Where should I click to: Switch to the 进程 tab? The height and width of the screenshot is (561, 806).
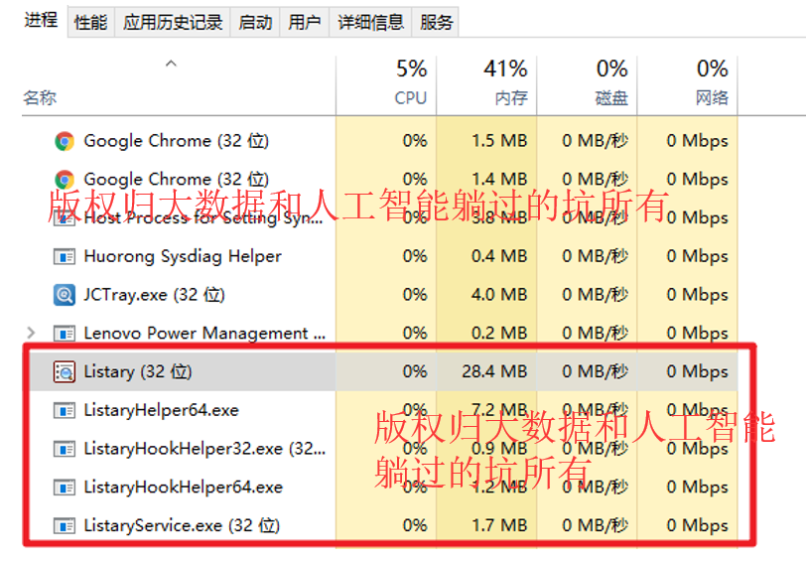(41, 21)
